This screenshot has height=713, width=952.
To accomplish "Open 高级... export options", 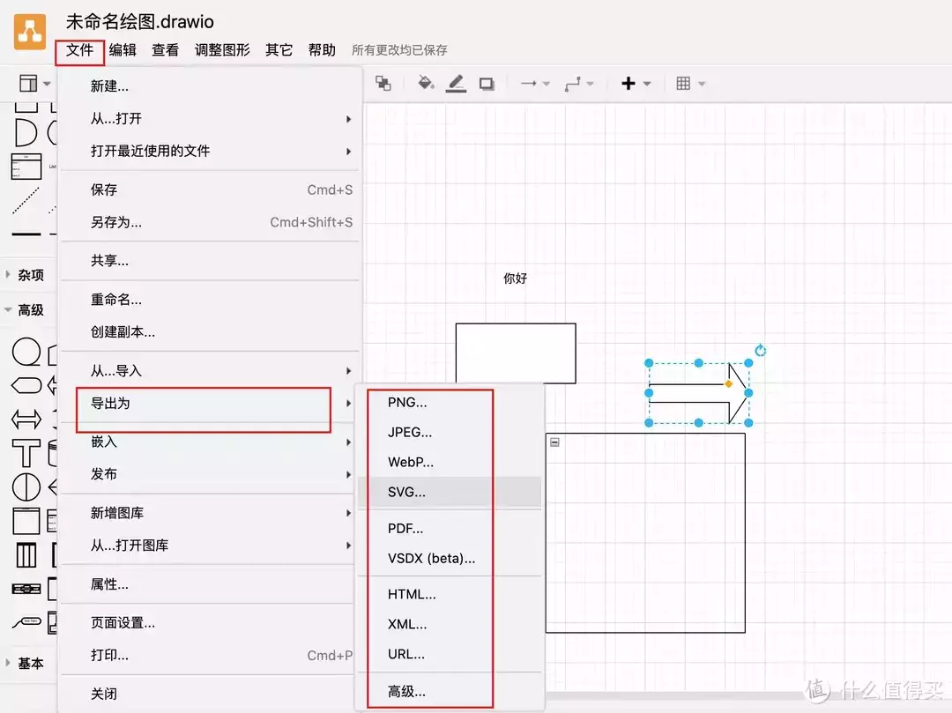I will tap(450, 691).
